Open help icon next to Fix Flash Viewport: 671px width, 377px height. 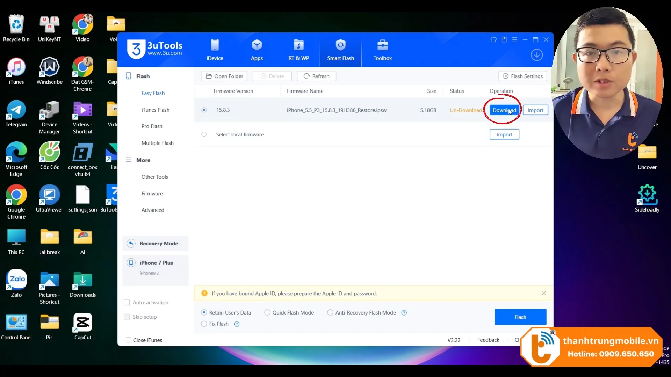pos(237,324)
